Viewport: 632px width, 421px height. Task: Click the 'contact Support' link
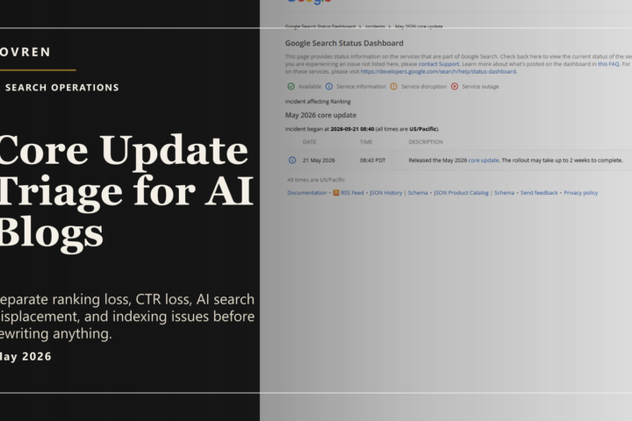coord(439,64)
